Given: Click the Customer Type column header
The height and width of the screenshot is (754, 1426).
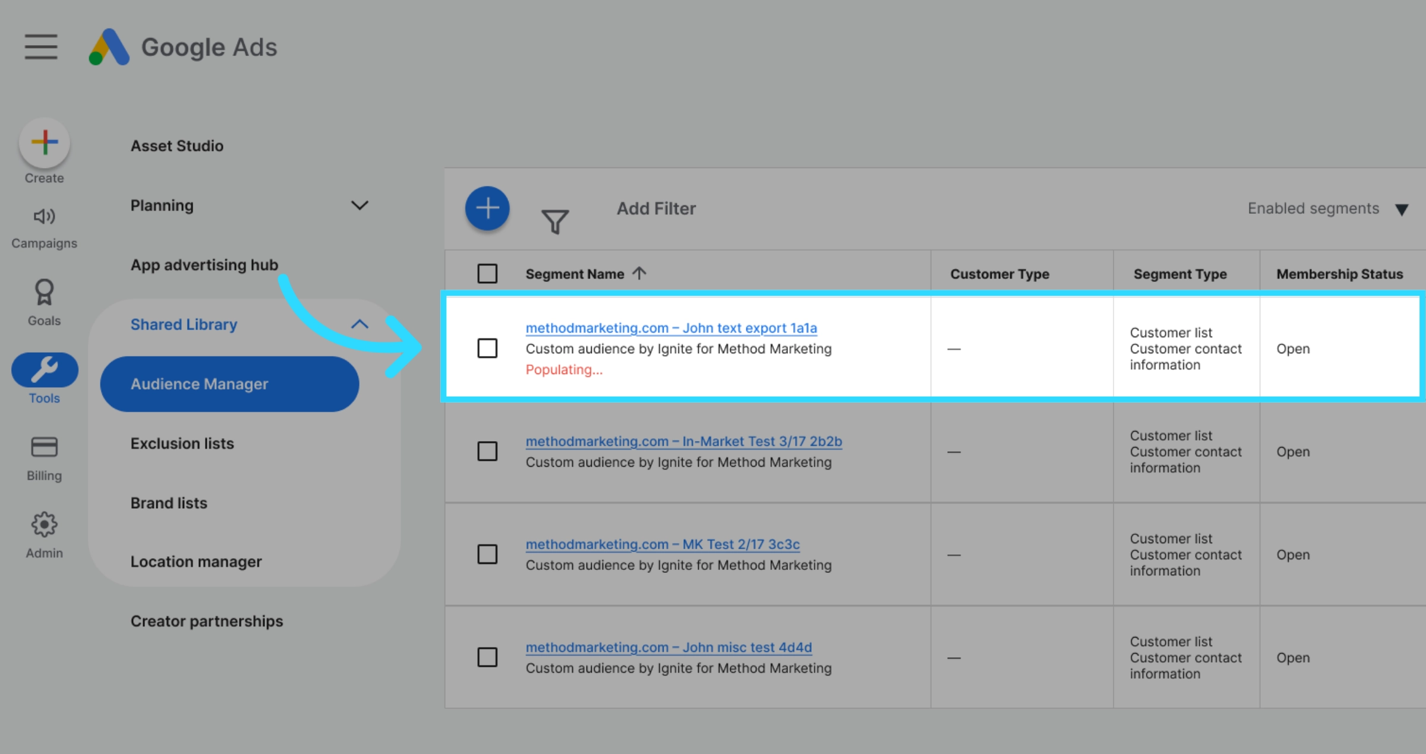Looking at the screenshot, I should pyautogui.click(x=999, y=274).
